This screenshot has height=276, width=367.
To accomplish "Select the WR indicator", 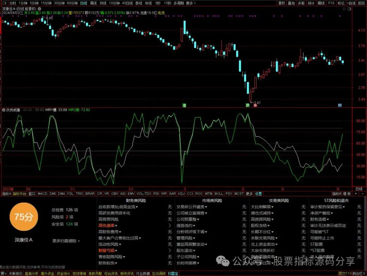I will click(164, 194).
